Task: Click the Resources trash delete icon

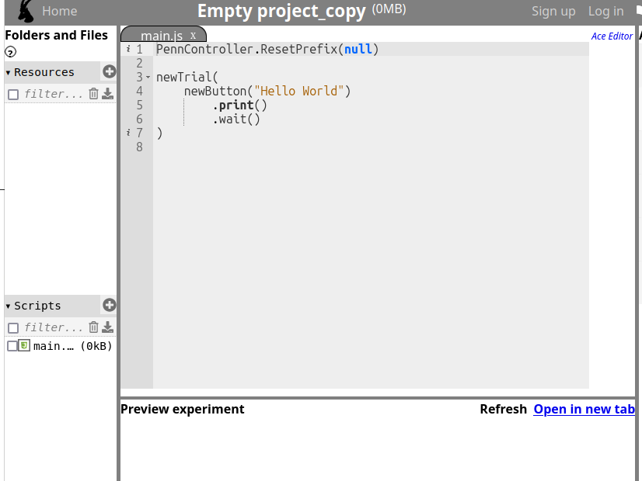Action: (x=93, y=94)
